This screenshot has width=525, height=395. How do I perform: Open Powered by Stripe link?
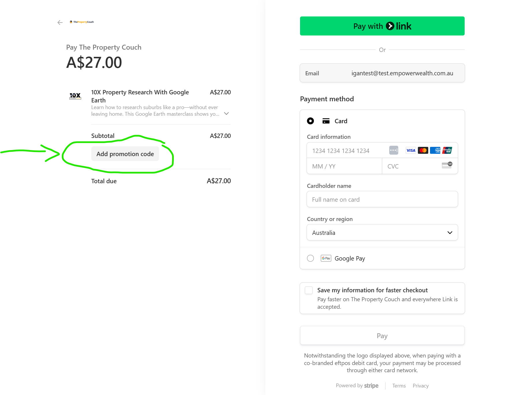coord(357,386)
